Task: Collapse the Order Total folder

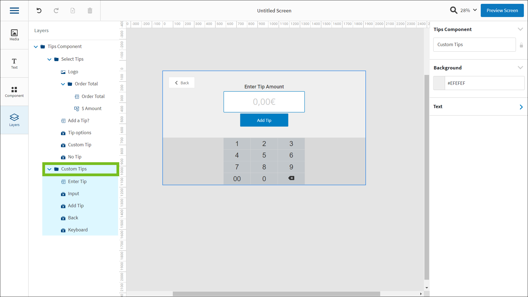Action: point(63,84)
